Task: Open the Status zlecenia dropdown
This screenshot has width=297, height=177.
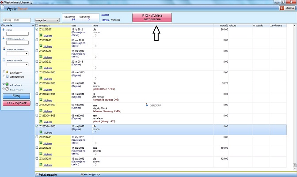Action: pos(17,64)
